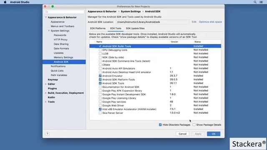The height and width of the screenshot is (150, 267).
Task: Check Android Auto API Simulators
Action: tap(100, 68)
